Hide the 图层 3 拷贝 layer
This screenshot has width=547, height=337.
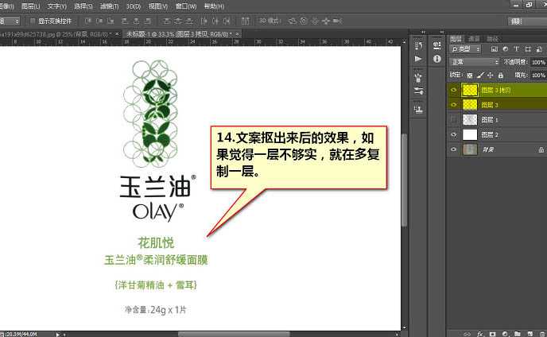pos(453,91)
